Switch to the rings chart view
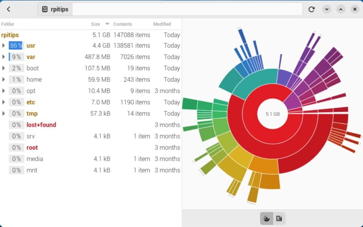Screen dimensions: 363x227 266,218
